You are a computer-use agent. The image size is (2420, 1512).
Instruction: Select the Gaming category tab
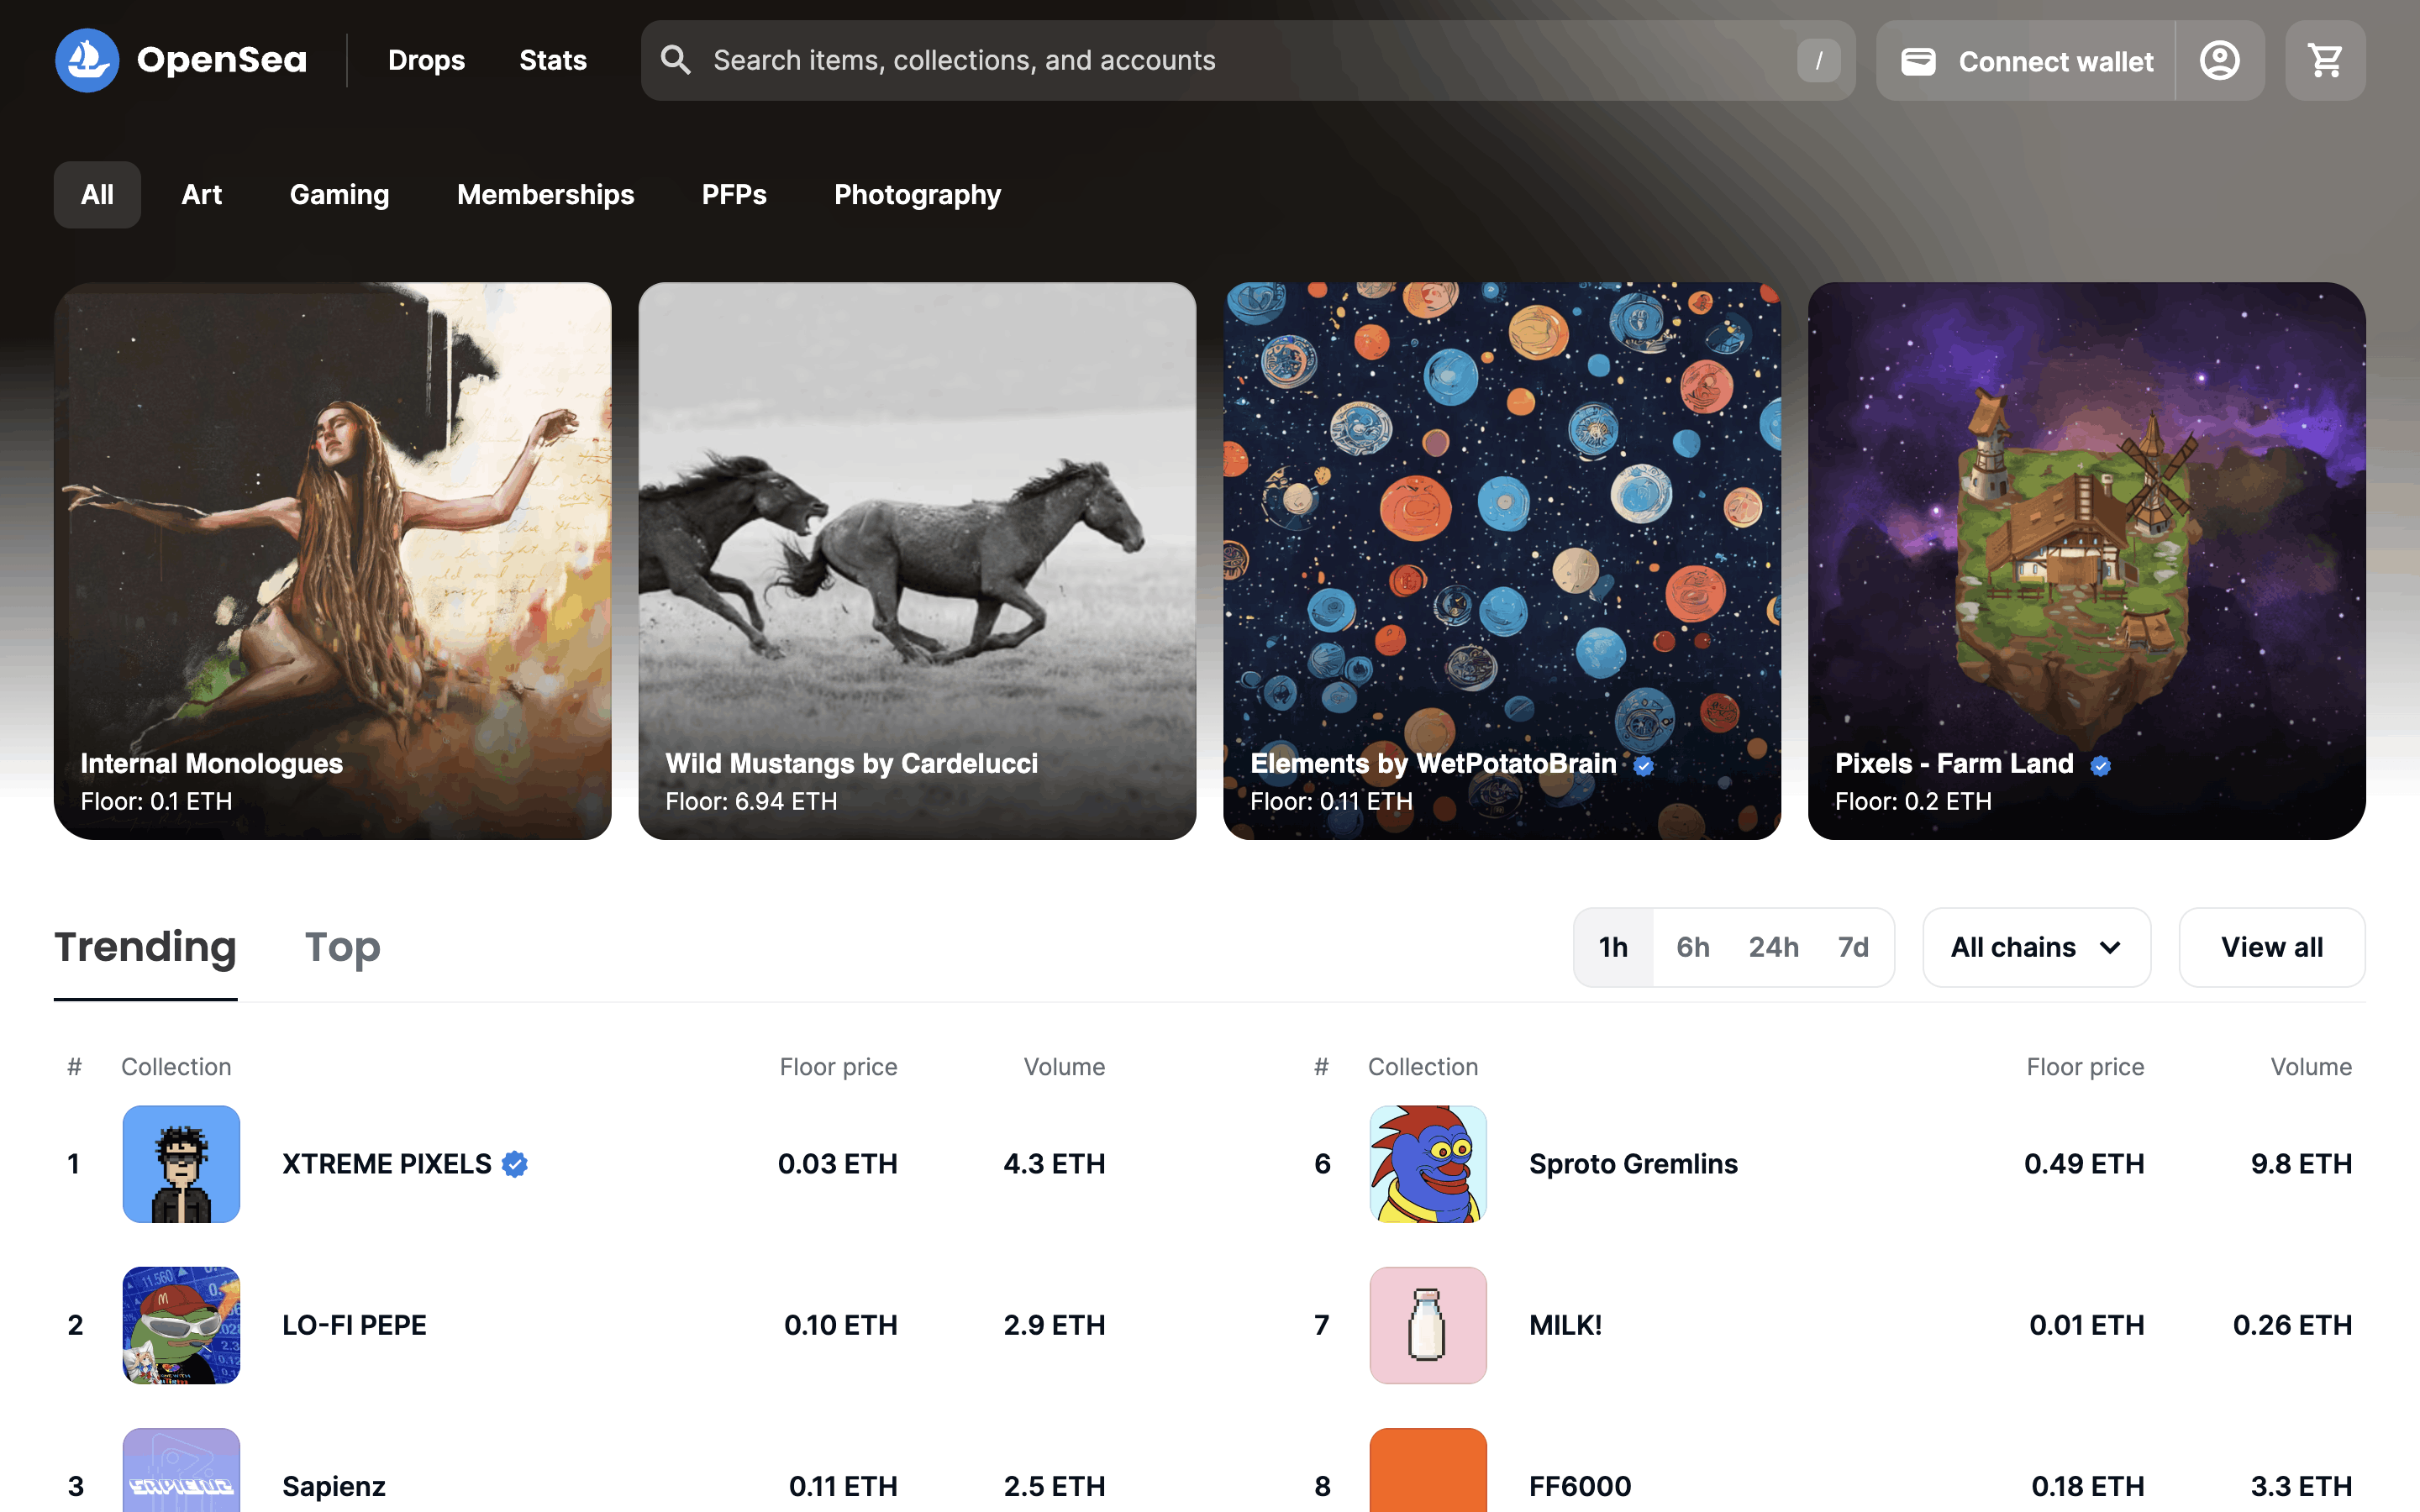click(339, 194)
